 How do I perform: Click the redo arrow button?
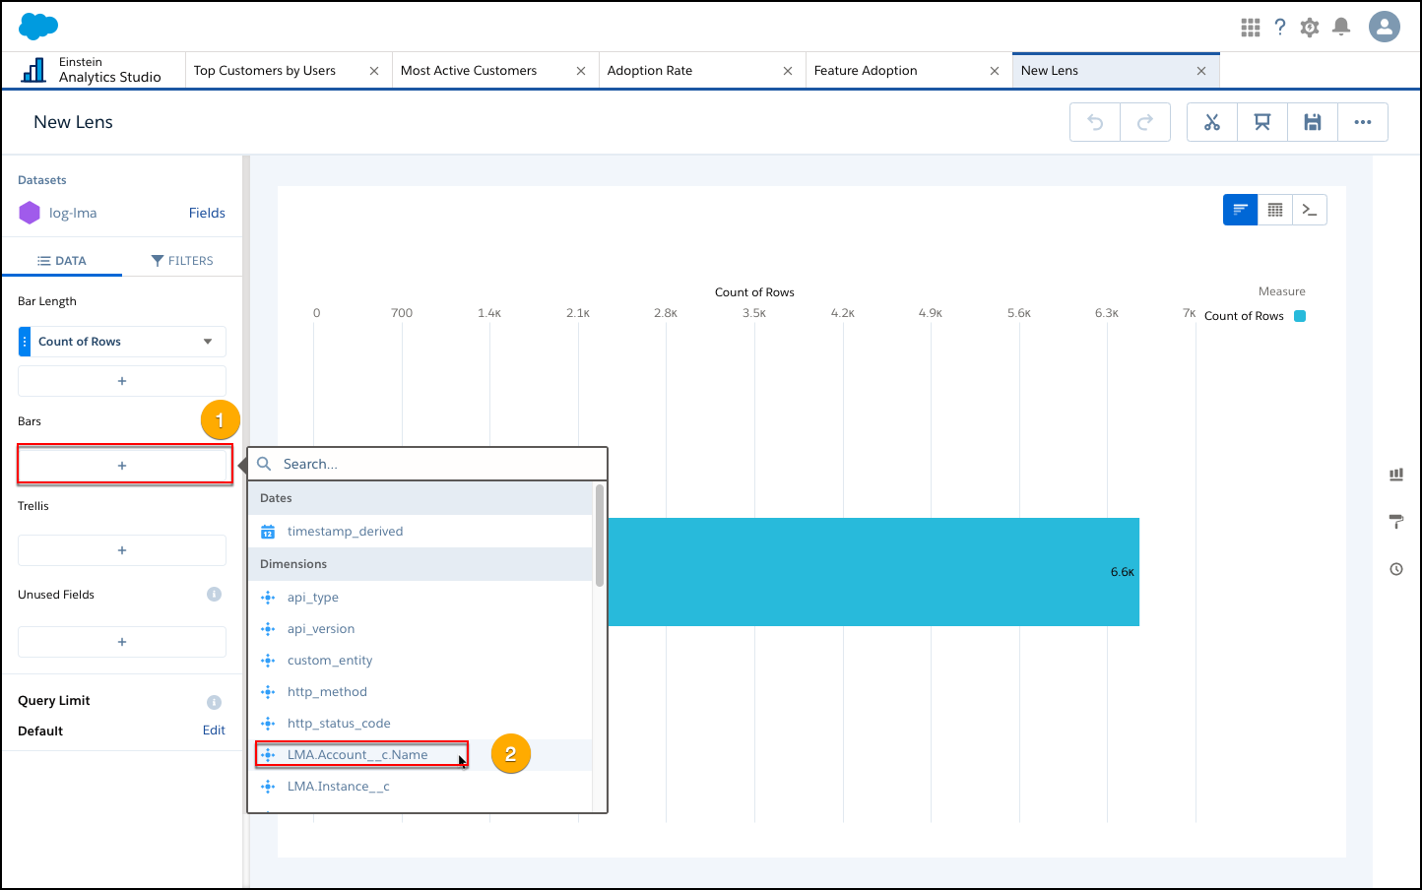point(1145,122)
